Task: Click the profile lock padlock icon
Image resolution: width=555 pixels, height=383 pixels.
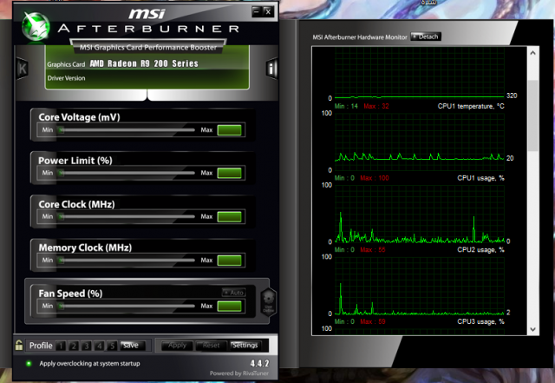Action: tap(18, 345)
